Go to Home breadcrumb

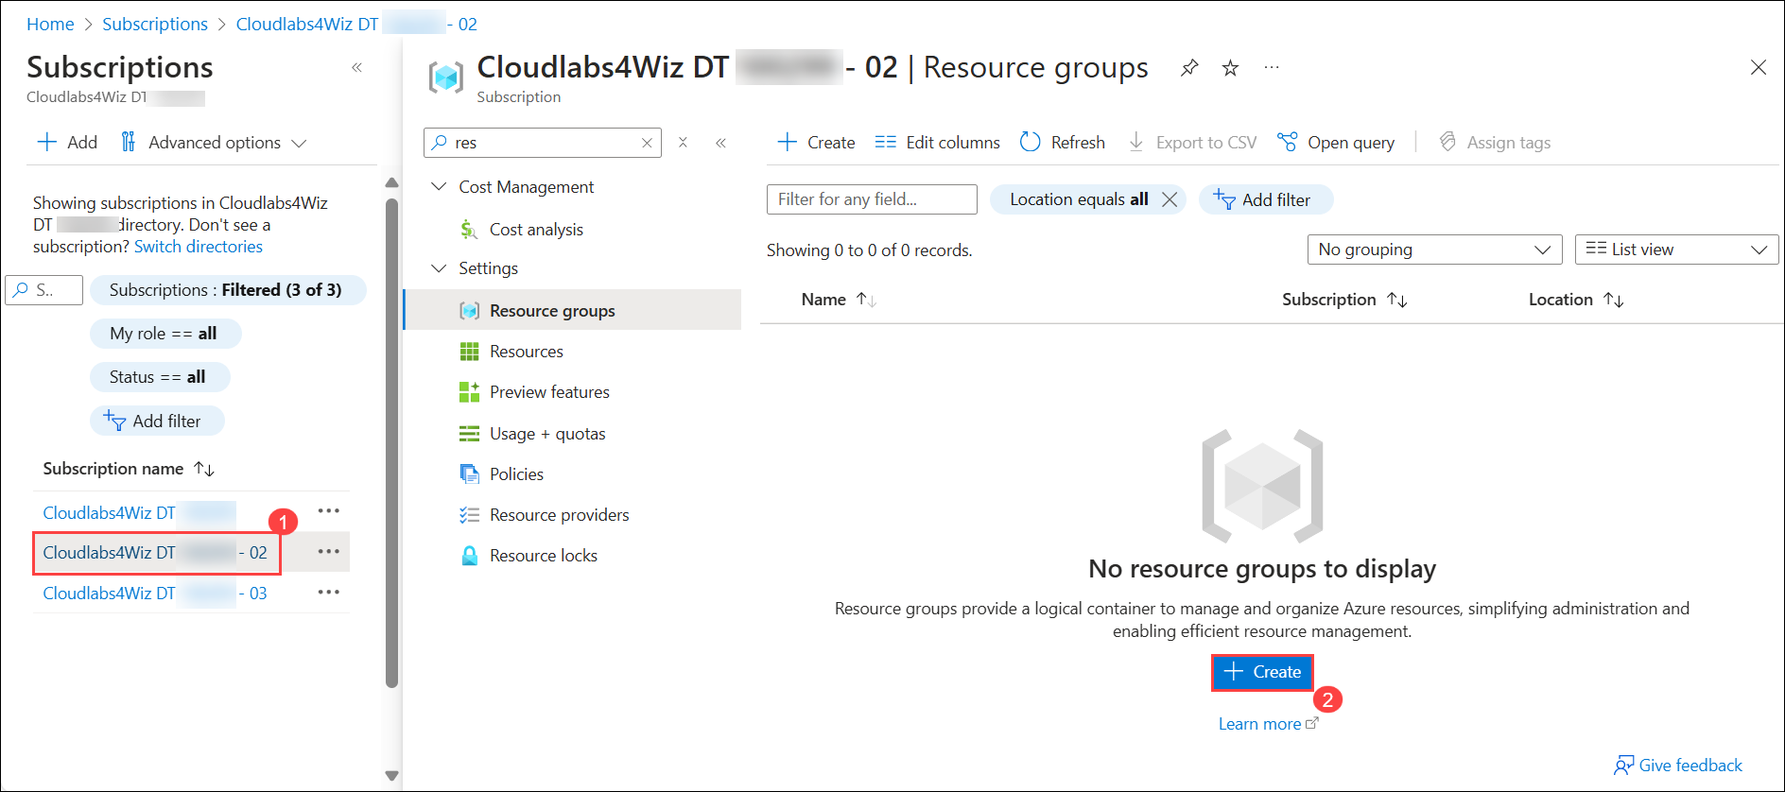click(x=50, y=24)
